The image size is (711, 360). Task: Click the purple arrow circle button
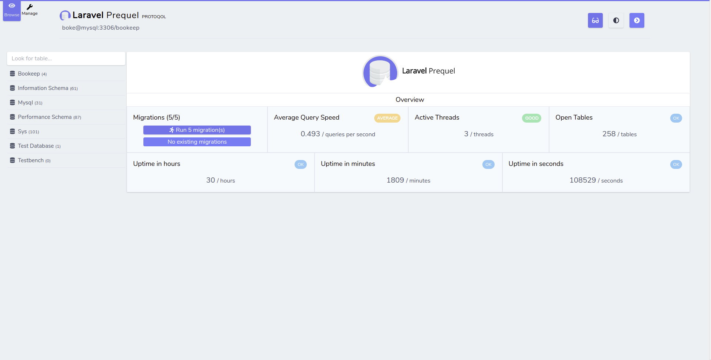[x=637, y=20]
